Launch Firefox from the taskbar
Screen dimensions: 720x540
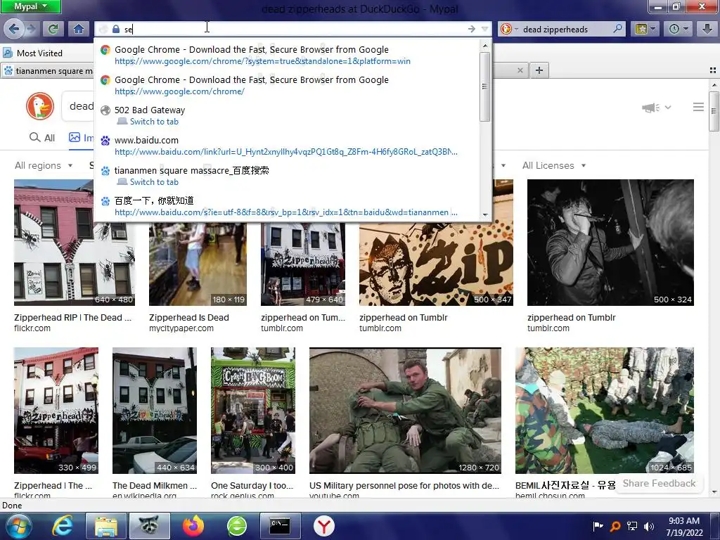[x=193, y=526]
